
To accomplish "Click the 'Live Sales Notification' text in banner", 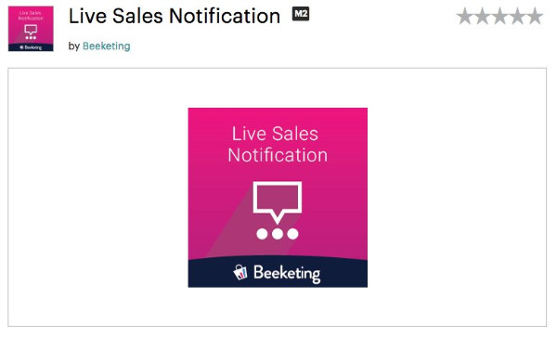I will (277, 144).
